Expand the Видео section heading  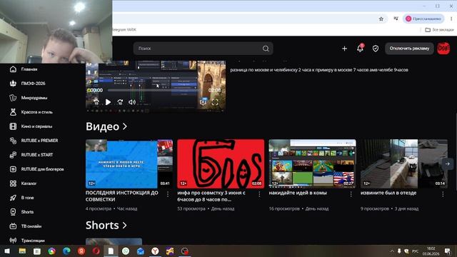[x=106, y=126]
